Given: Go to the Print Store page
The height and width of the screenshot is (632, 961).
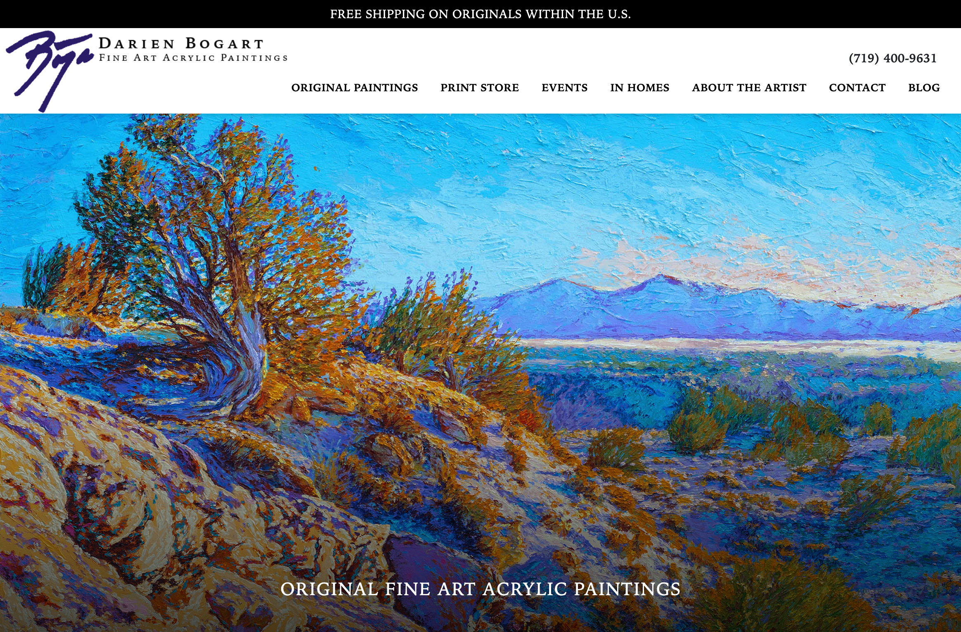Looking at the screenshot, I should click(480, 88).
